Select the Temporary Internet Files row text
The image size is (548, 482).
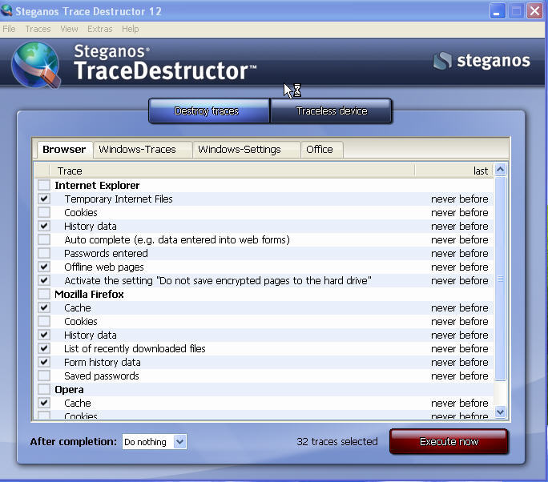coord(119,199)
